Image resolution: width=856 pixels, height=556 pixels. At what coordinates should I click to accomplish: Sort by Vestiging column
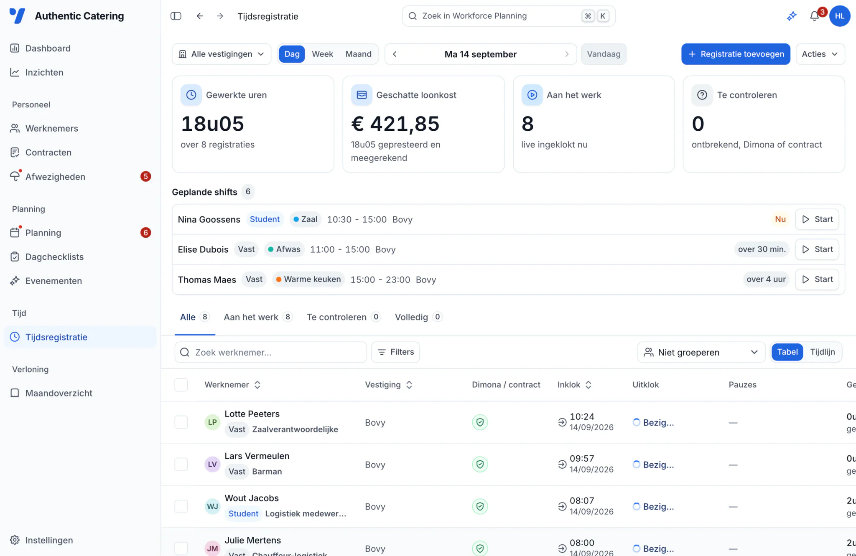pyautogui.click(x=389, y=385)
